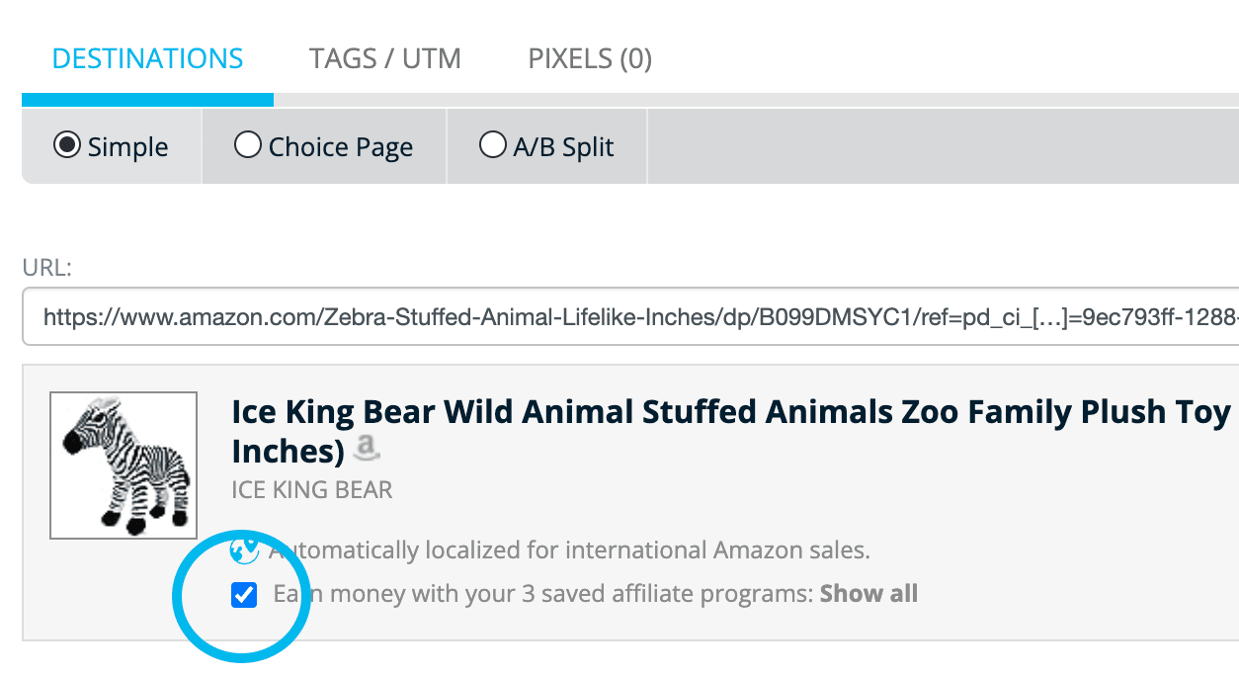Image resolution: width=1239 pixels, height=676 pixels.
Task: Click the URL field label
Action: pos(48,267)
